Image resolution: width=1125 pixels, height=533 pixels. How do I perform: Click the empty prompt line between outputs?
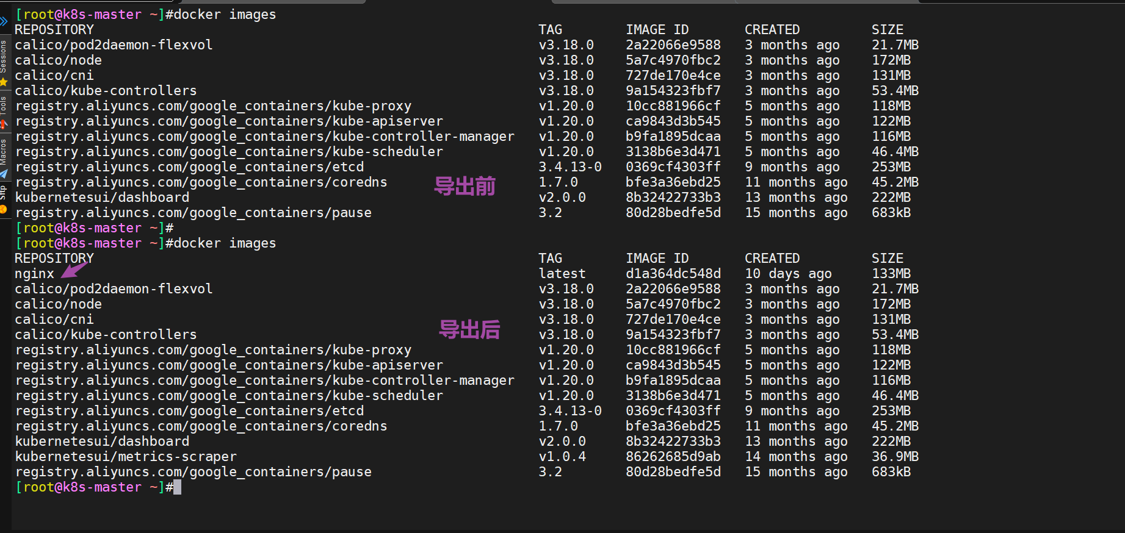pyautogui.click(x=95, y=227)
